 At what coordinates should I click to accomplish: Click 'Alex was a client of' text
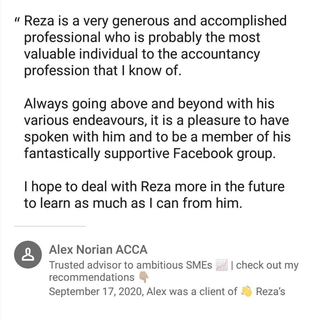coord(192,291)
